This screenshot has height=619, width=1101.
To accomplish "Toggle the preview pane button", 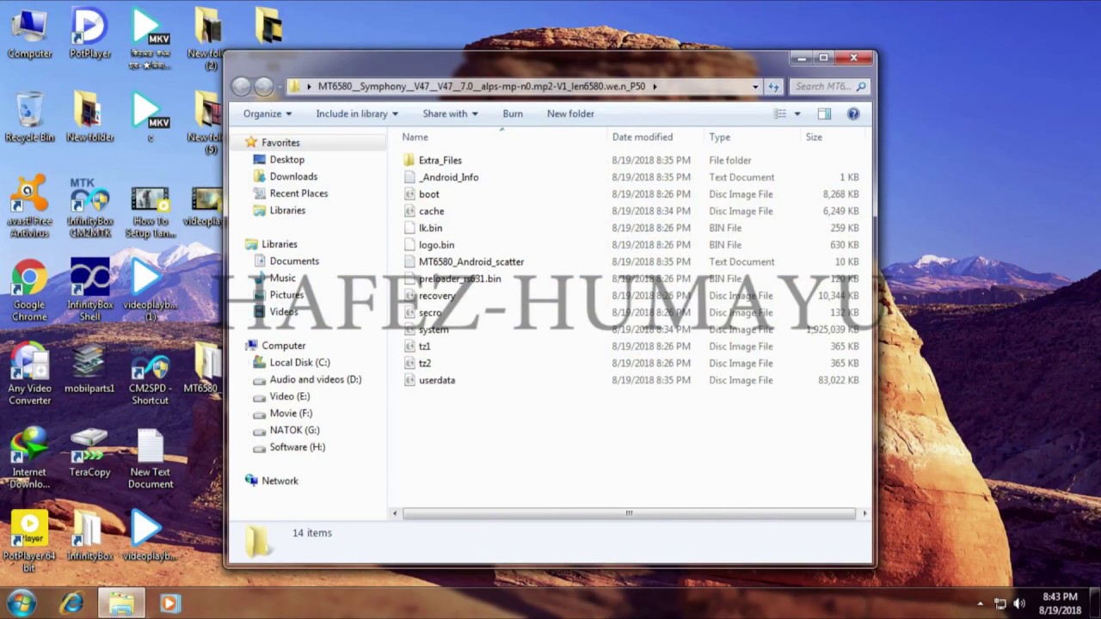I will click(824, 113).
